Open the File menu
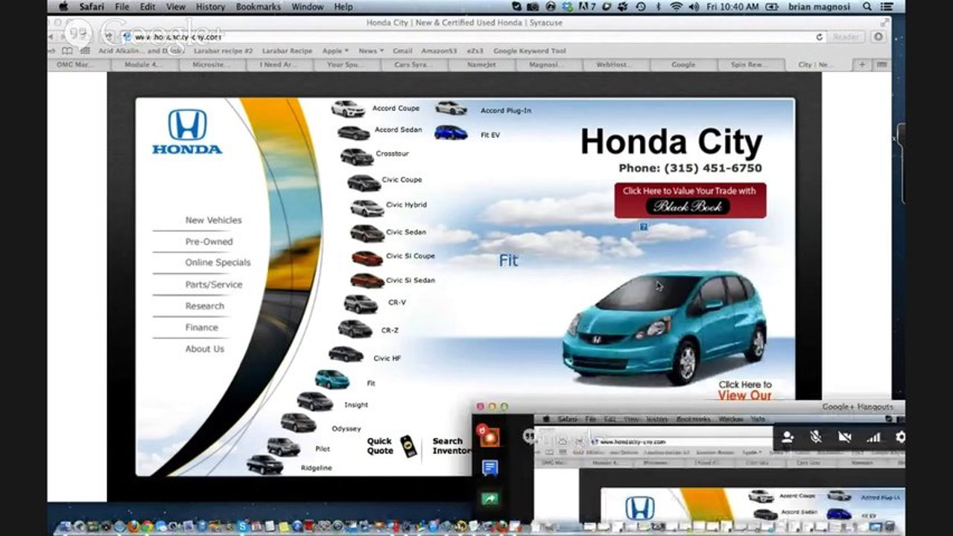 point(122,7)
